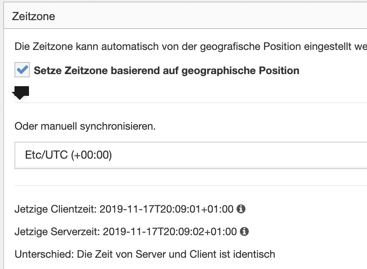Click the Zeitzone panel heading
367x269 pixels.
[x=33, y=17]
